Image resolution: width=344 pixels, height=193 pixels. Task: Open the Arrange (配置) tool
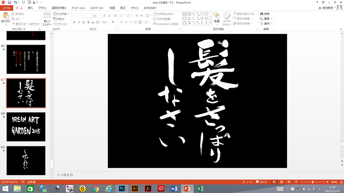pyautogui.click(x=217, y=17)
